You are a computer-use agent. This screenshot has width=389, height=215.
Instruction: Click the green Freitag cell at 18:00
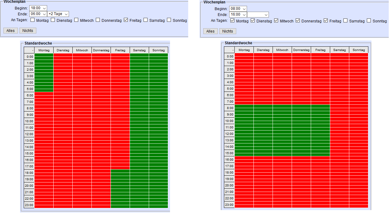click(x=120, y=173)
